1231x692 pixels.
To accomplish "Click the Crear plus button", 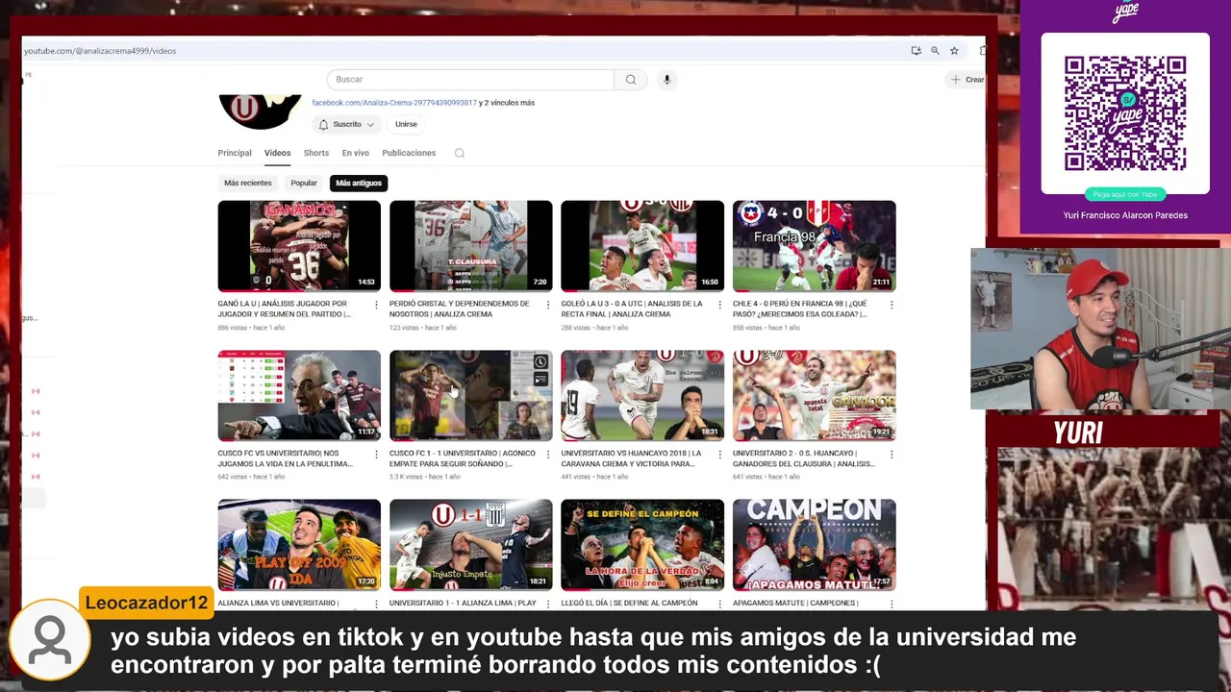I will coord(967,80).
